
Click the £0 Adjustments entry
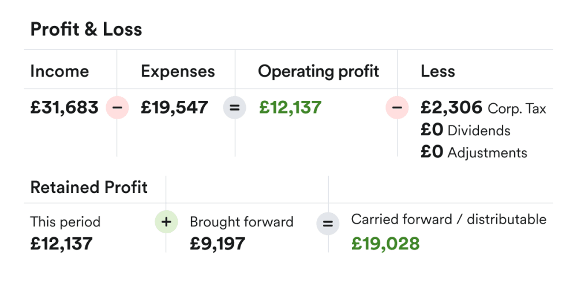tap(474, 153)
